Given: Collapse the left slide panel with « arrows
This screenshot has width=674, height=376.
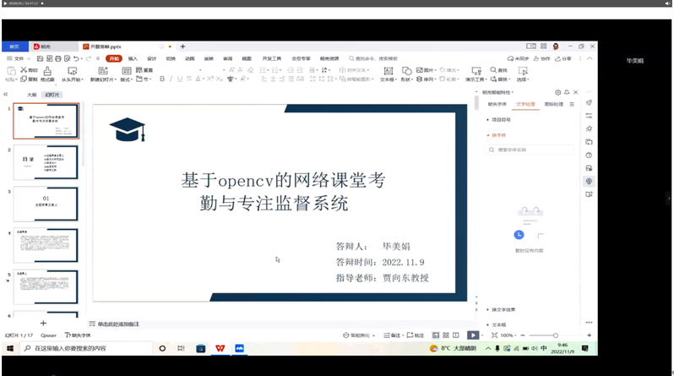Looking at the screenshot, I should [7, 95].
